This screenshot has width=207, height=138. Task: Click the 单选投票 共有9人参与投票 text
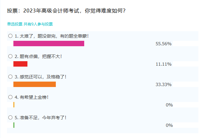coord(30,24)
